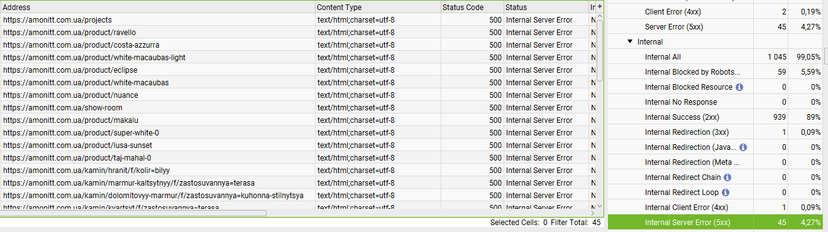Screen dimensions: 828x232
Task: Select the product/super-white-0 URL row
Action: click(x=297, y=133)
